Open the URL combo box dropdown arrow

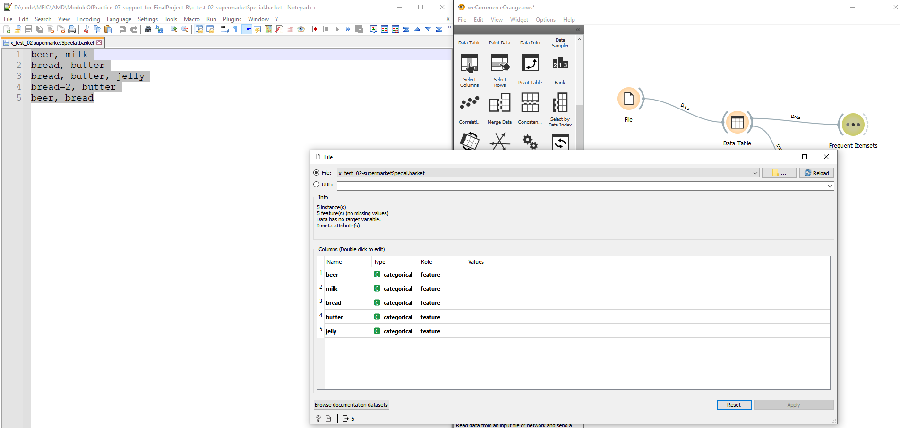click(x=830, y=186)
